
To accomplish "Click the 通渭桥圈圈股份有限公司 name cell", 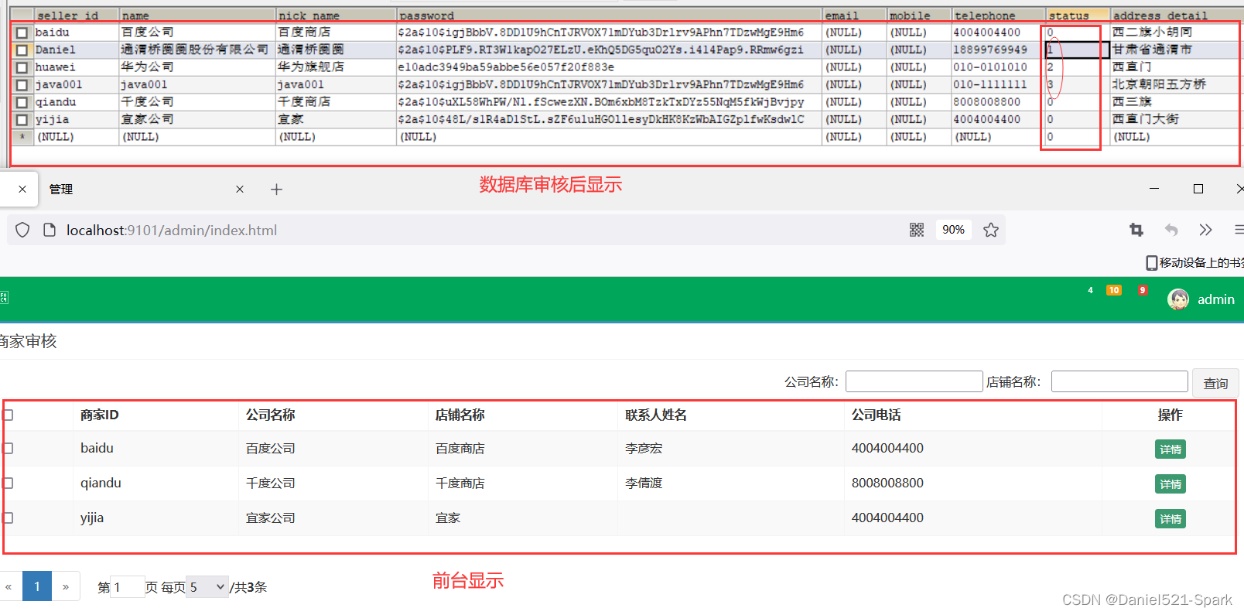I will click(x=197, y=50).
